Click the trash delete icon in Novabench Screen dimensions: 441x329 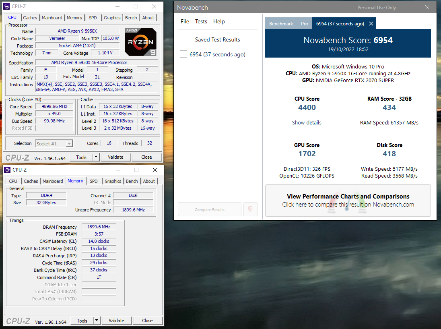click(x=250, y=209)
